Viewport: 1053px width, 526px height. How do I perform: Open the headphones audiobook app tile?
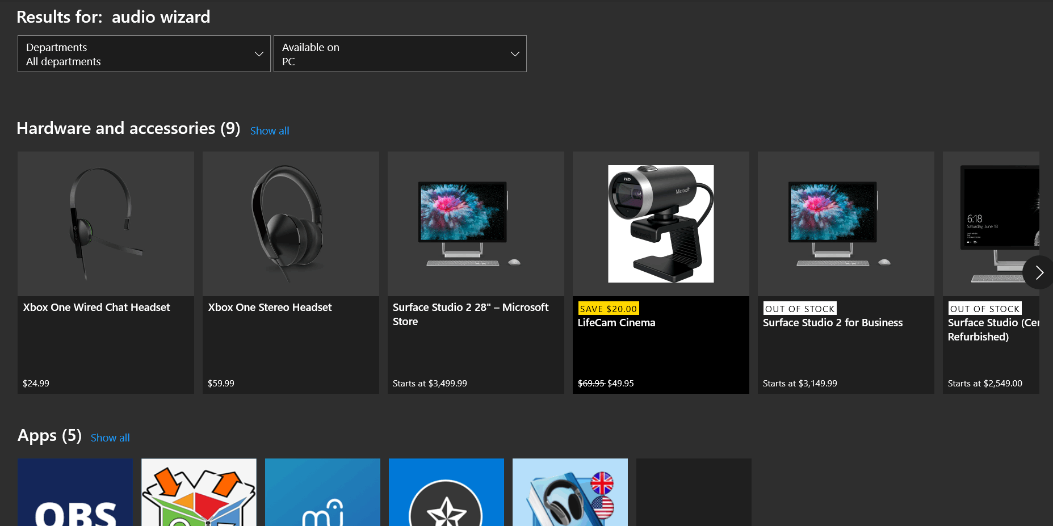[570, 492]
